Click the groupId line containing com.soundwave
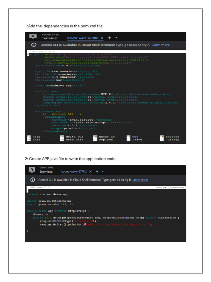211x282 pixels. coord(66,71)
